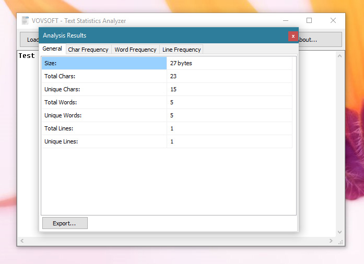
Task: Click the vertical scrollbar down arrow
Action: 339,232
